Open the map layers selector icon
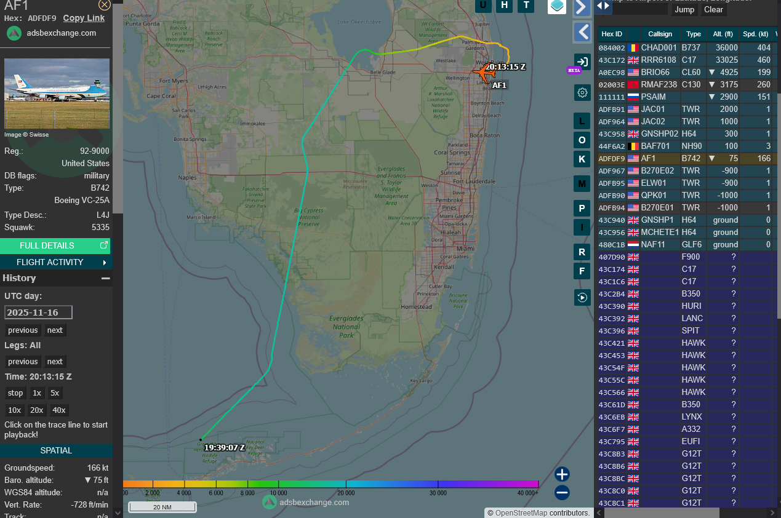 [557, 6]
